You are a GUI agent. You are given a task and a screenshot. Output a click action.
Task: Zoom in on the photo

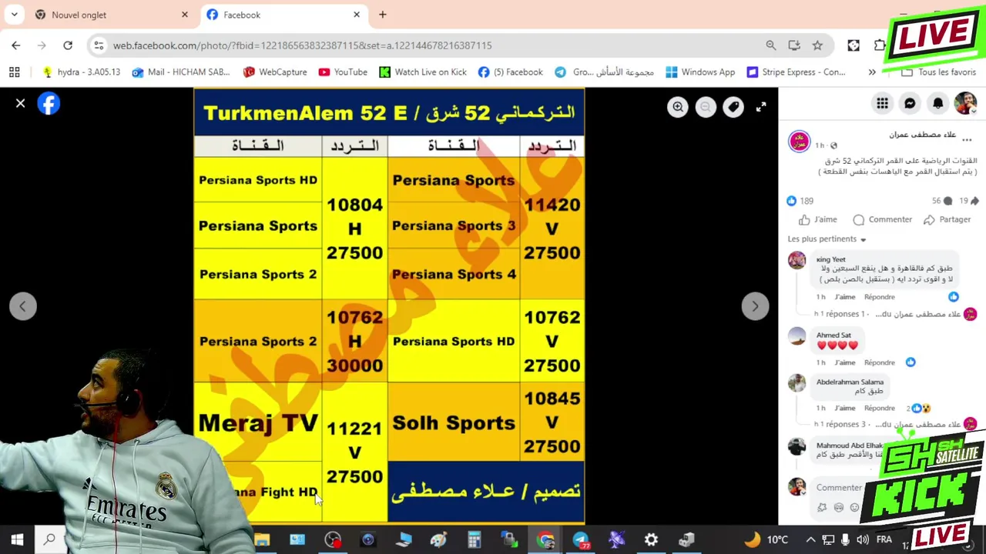[x=678, y=107]
